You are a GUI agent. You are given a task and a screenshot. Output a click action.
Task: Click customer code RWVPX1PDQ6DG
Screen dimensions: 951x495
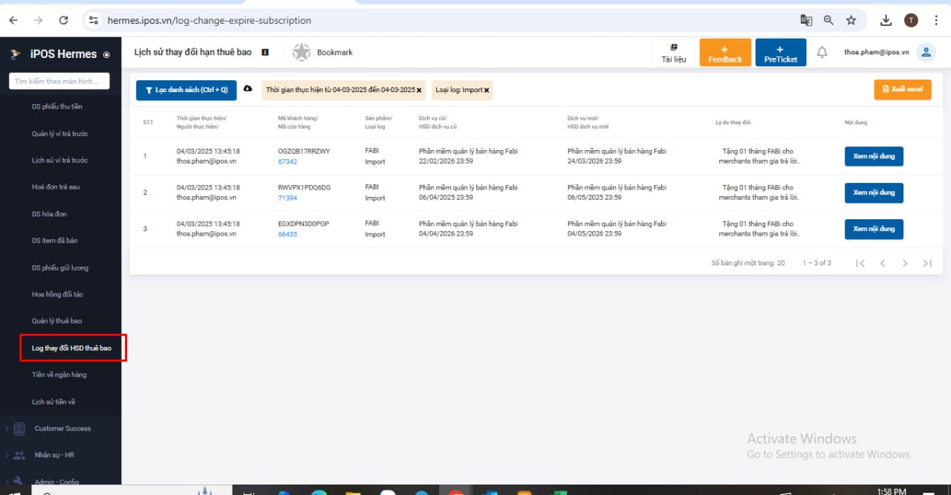pos(304,187)
